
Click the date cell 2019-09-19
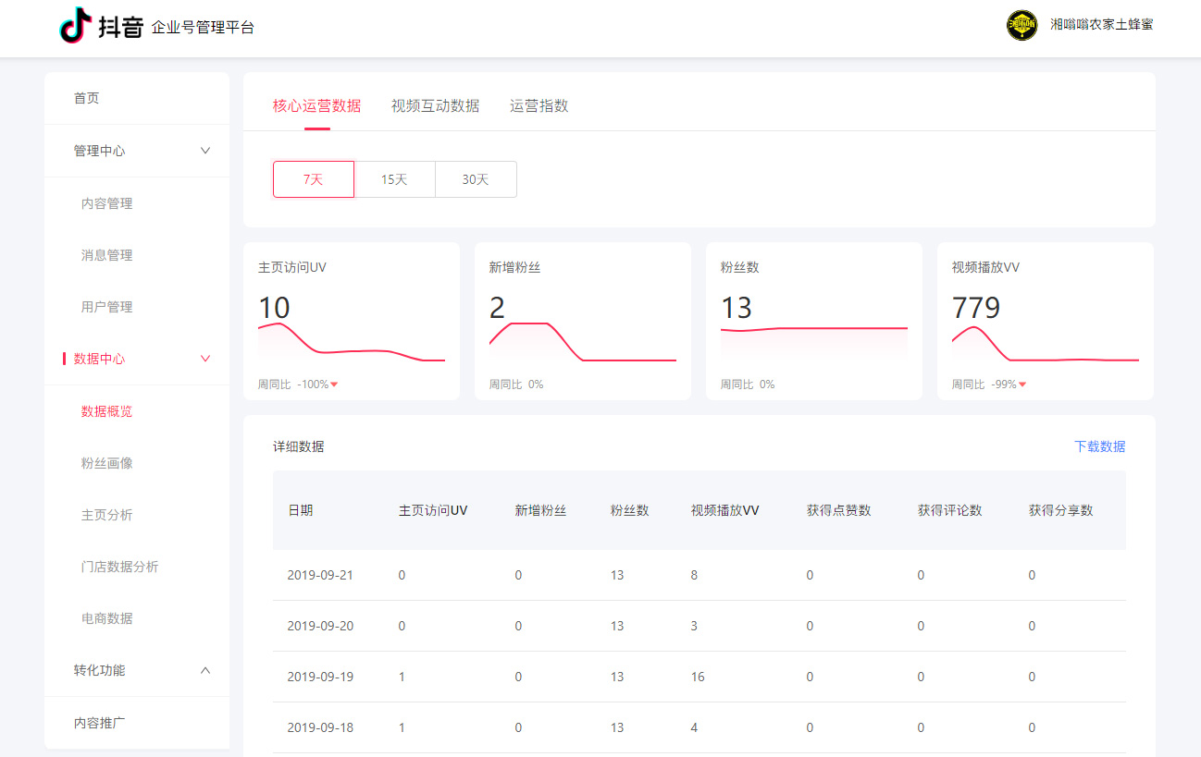pyautogui.click(x=320, y=677)
